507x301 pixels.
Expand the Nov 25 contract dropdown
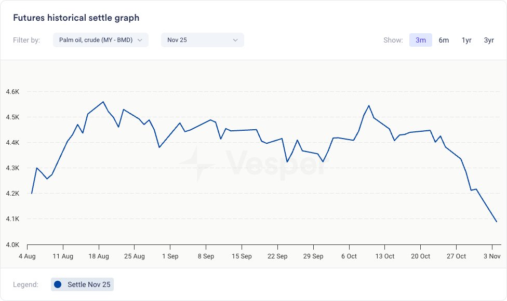click(x=202, y=40)
